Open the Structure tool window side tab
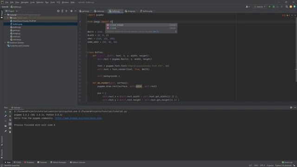This screenshot has height=167, width=297. tap(2, 141)
